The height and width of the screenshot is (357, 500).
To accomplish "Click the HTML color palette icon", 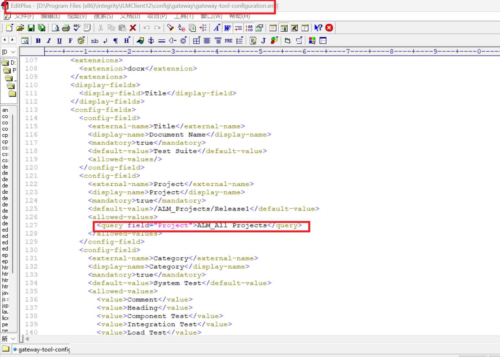I will [81, 41].
